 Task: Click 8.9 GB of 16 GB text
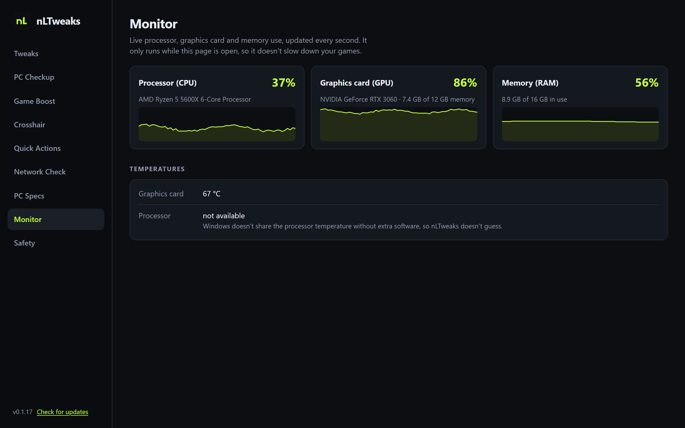coord(534,99)
